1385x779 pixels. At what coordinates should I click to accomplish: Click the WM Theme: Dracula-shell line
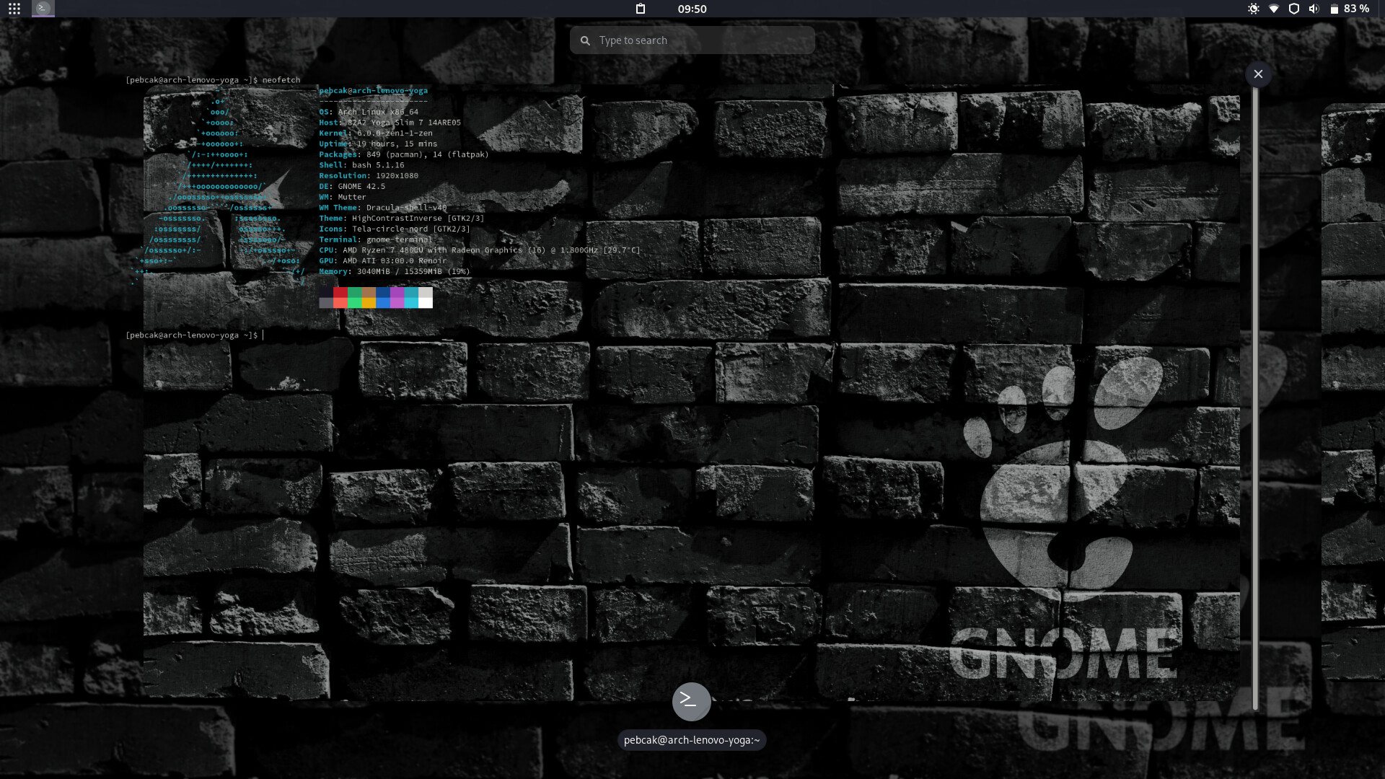click(383, 208)
